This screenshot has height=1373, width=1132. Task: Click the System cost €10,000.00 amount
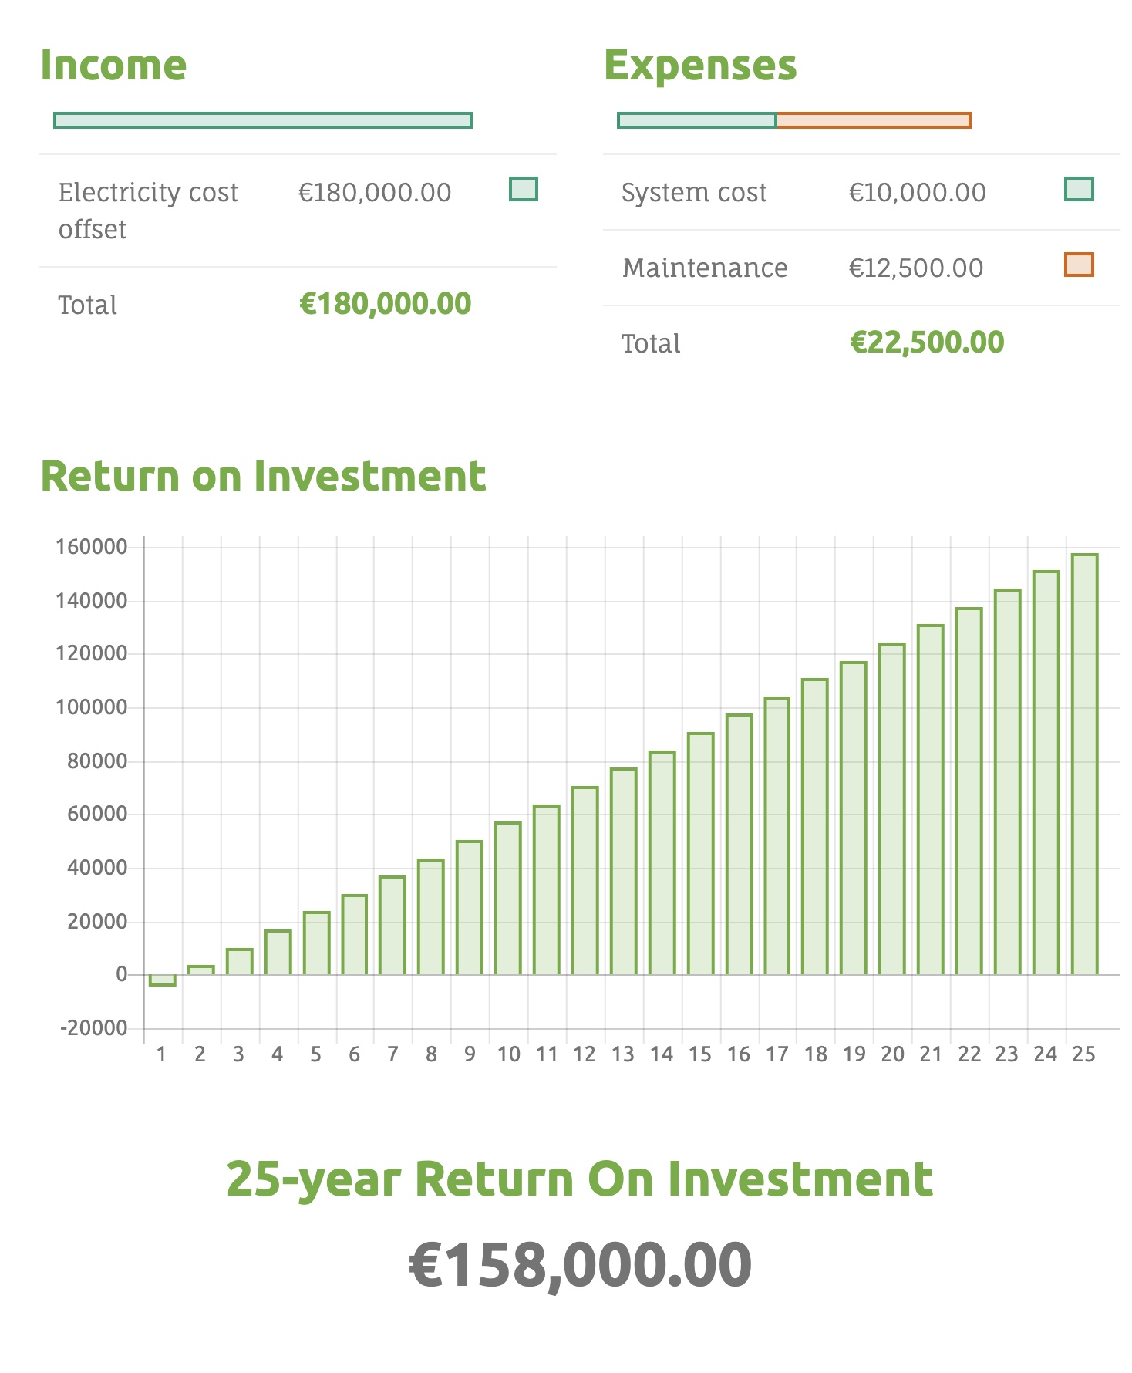[917, 192]
